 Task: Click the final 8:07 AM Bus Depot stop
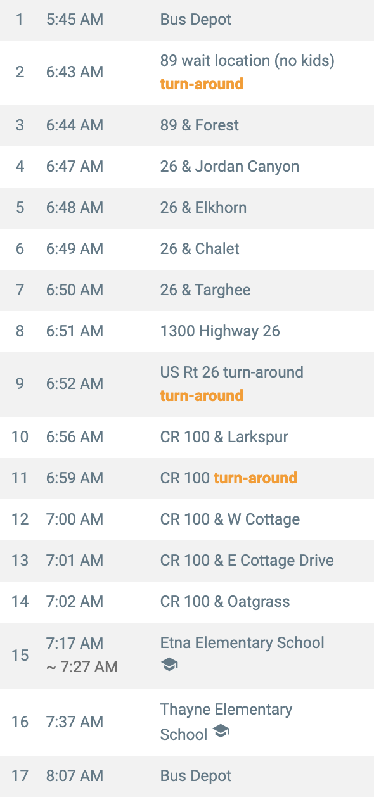[187, 776]
